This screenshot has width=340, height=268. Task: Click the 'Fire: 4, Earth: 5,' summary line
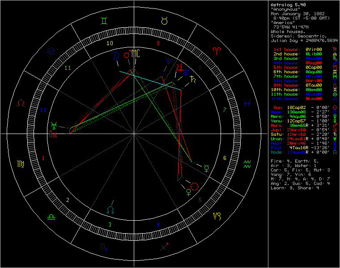click(295, 161)
